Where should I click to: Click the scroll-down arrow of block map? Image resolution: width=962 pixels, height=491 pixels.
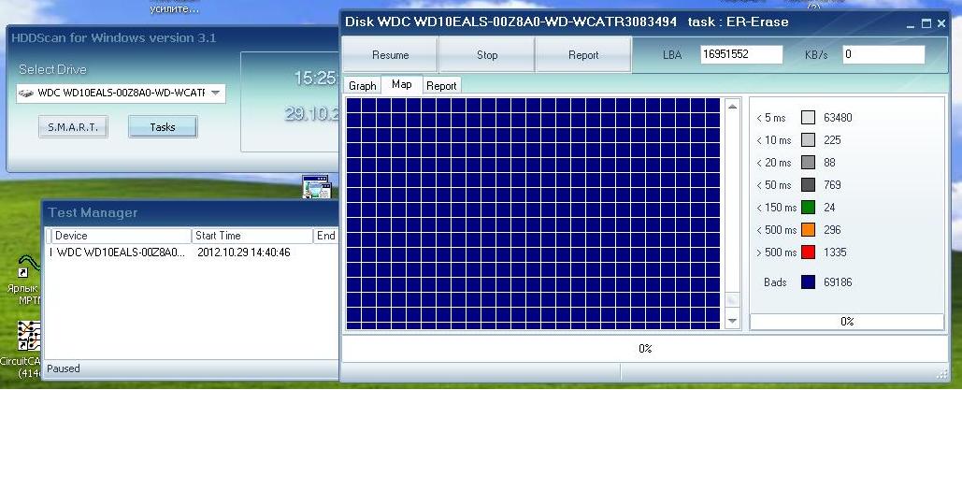(733, 321)
